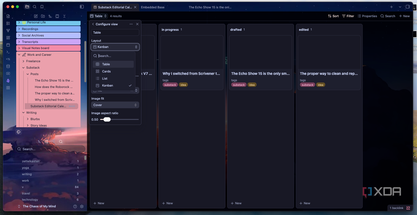Toggle the right sidebar
Screen dimensions: 417x215
coord(408,7)
